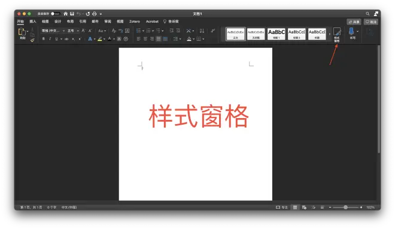Image resolution: width=395 pixels, height=229 pixels.
Task: Open the font size dropdown (五号)
Action: (x=78, y=30)
